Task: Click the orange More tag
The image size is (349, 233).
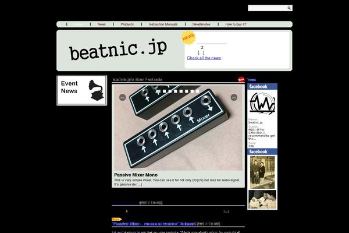Action: (x=116, y=219)
